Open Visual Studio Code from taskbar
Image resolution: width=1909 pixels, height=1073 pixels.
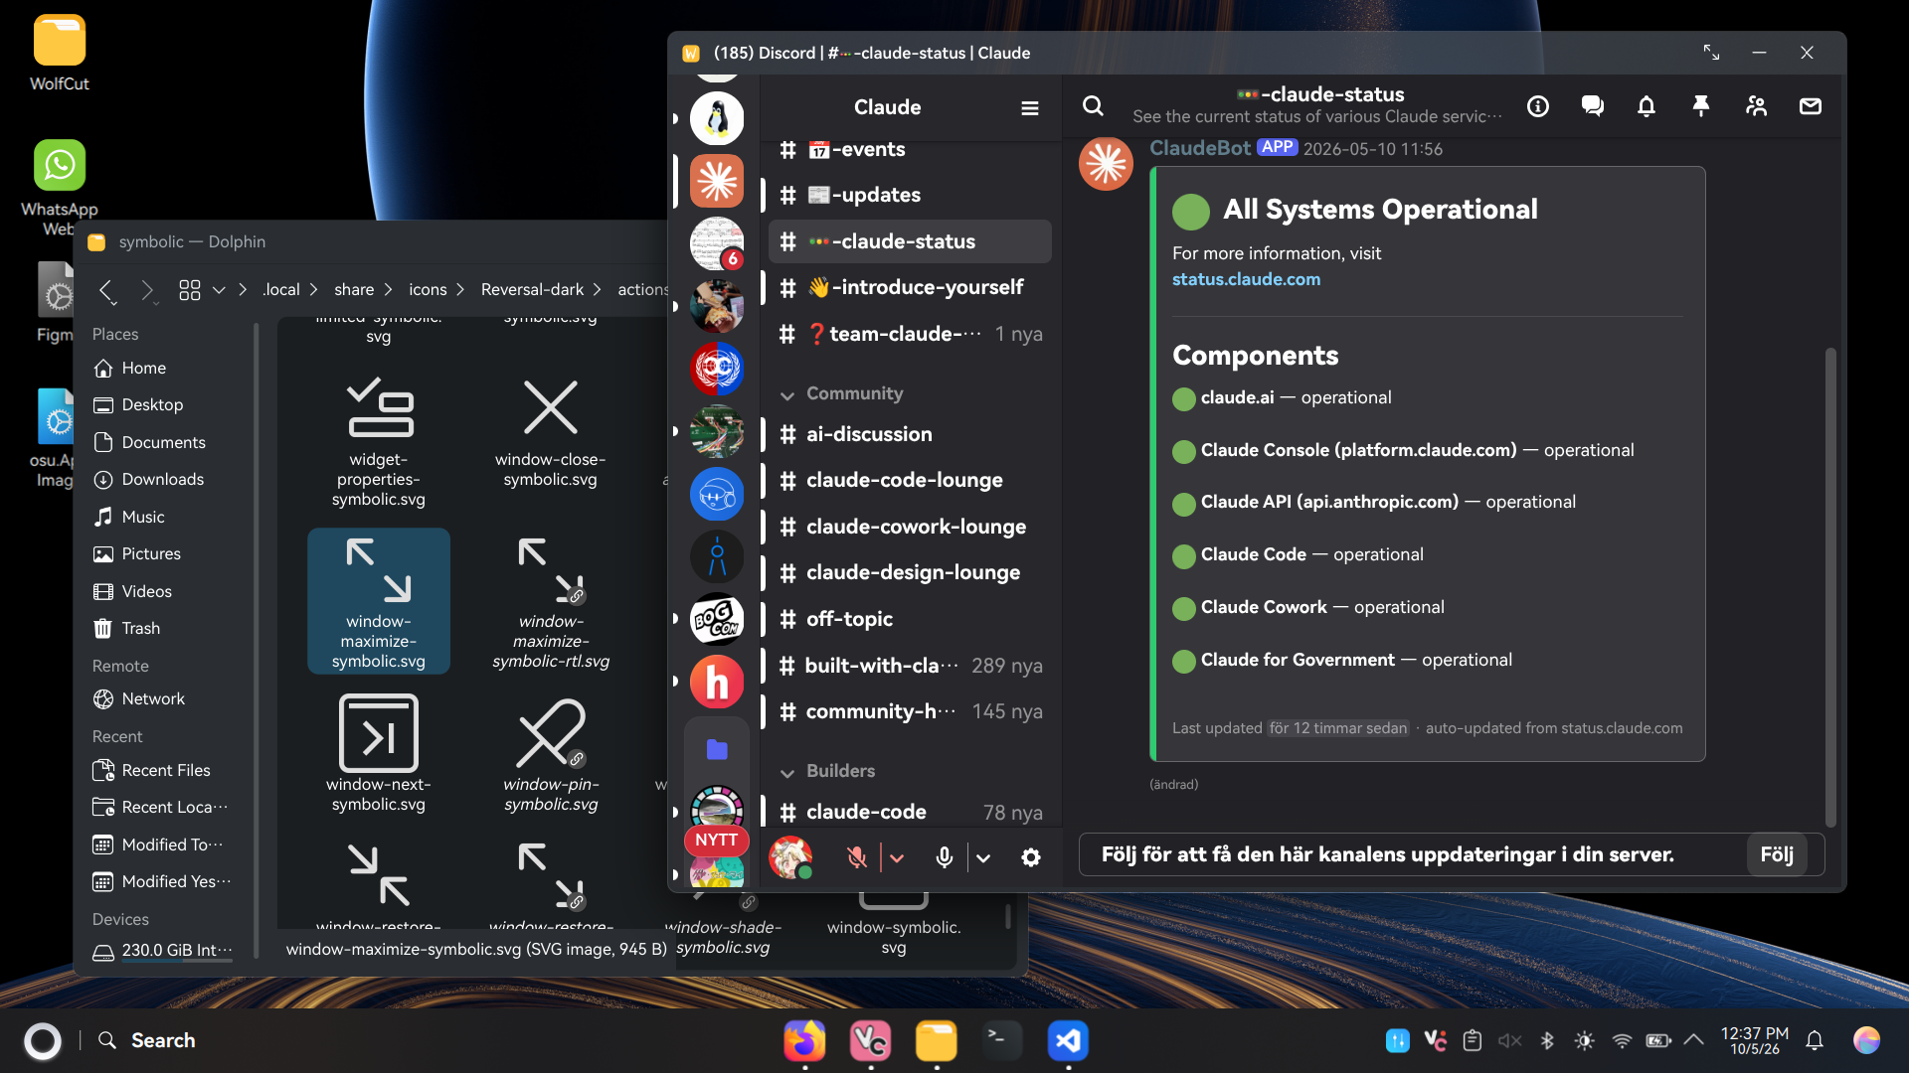(x=1068, y=1040)
